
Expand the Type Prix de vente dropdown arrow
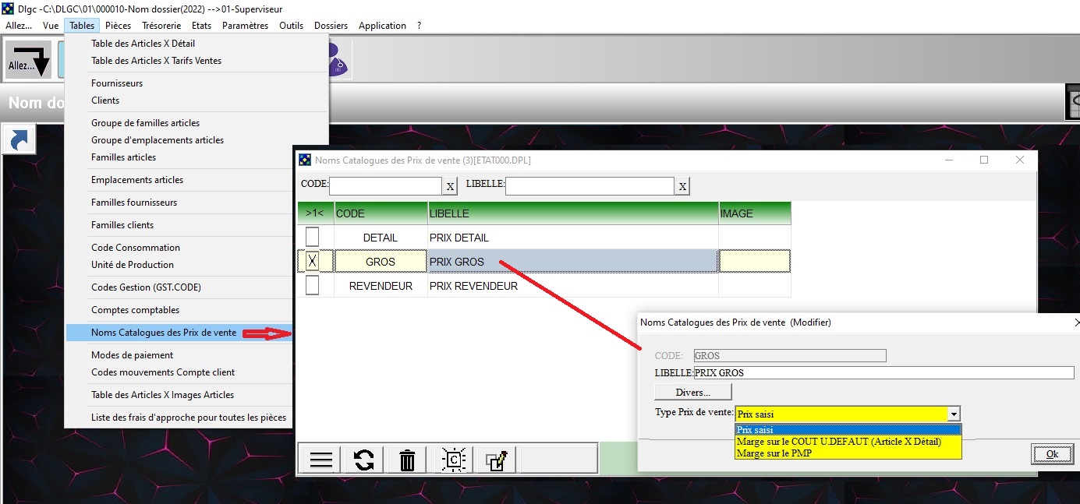[x=954, y=414]
